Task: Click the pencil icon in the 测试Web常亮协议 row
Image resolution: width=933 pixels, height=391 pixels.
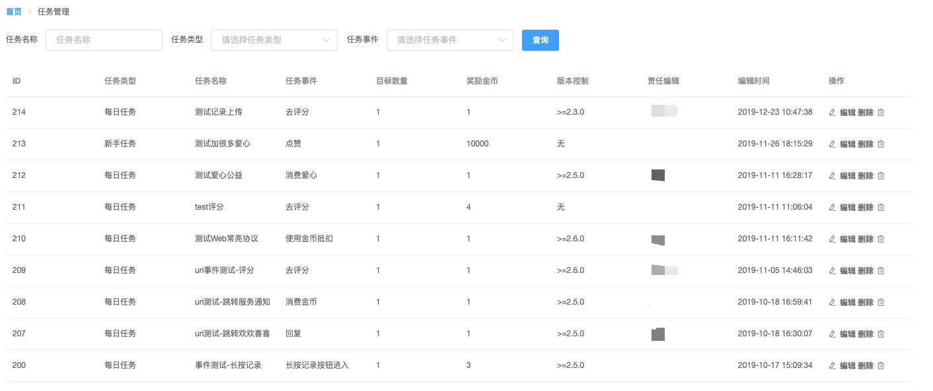Action: pos(833,239)
